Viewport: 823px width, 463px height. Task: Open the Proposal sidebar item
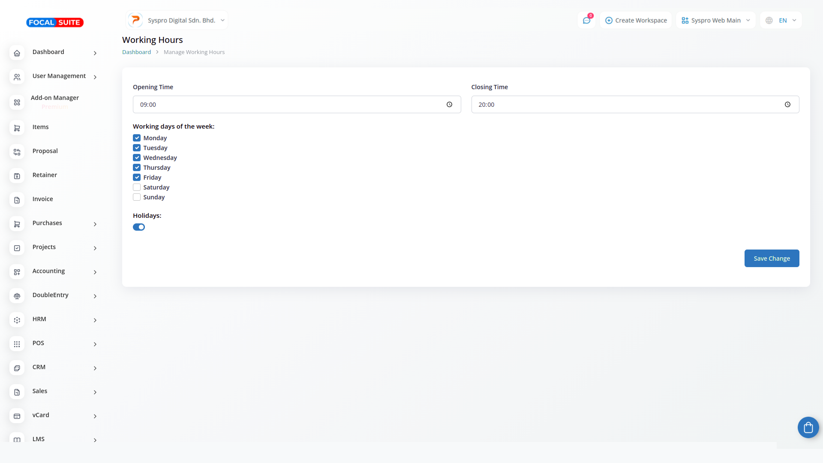point(45,151)
